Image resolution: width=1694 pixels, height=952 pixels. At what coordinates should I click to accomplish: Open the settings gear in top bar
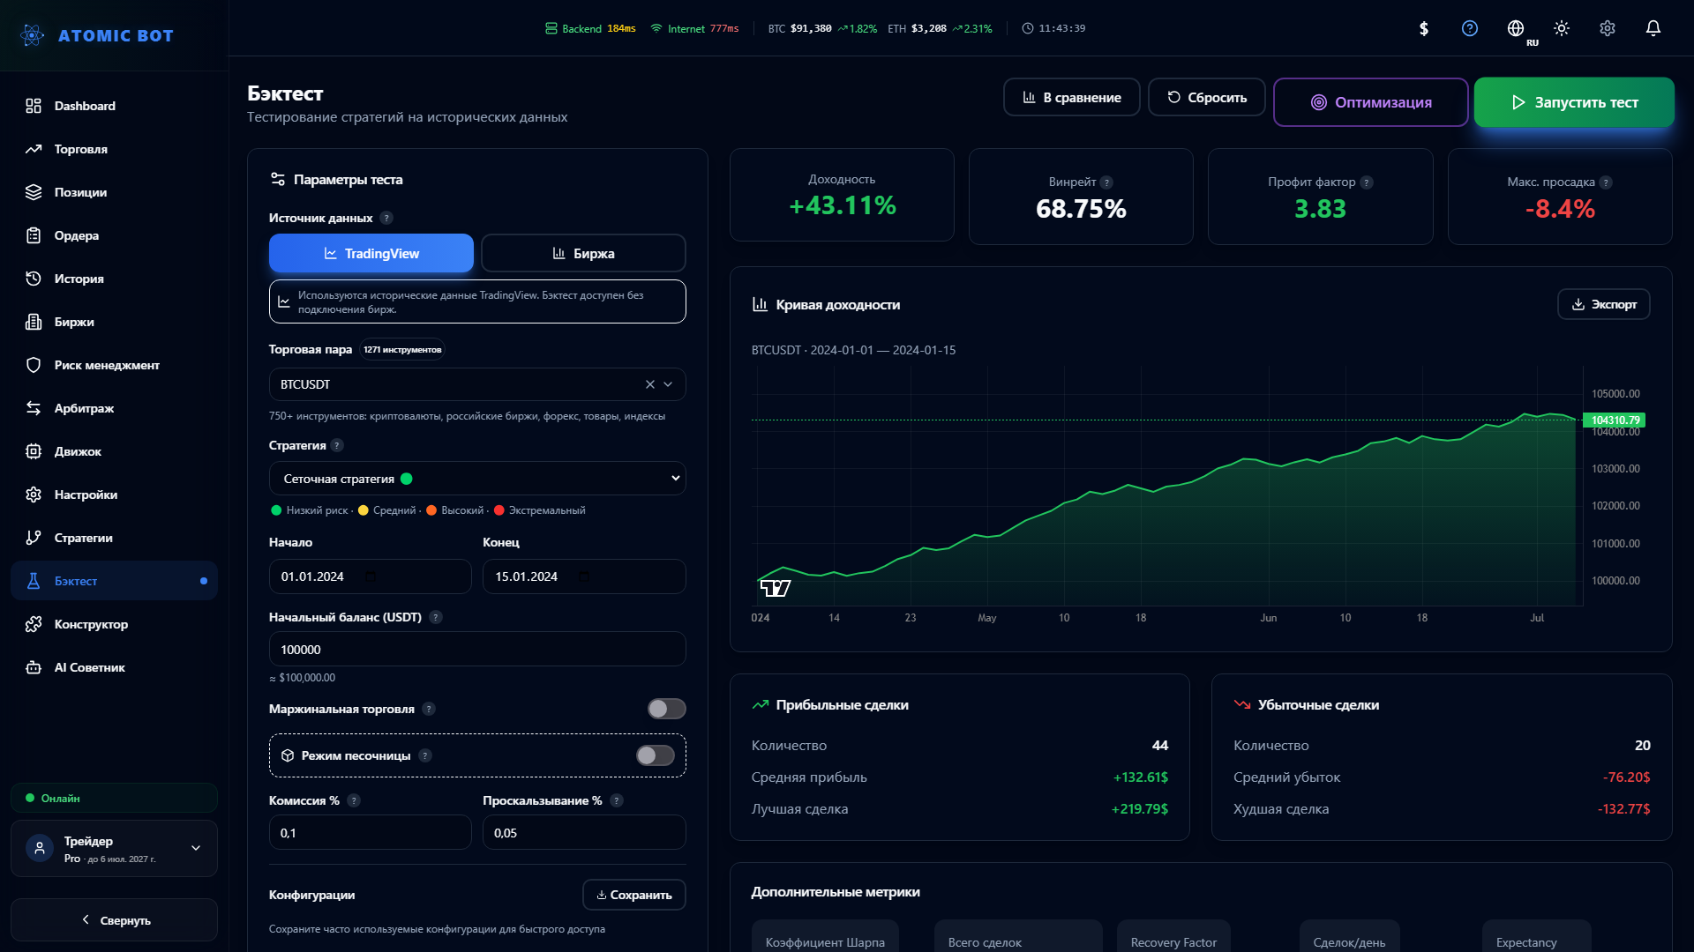(1608, 28)
